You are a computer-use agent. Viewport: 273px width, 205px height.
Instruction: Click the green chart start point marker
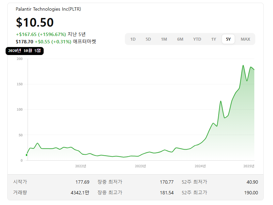pyautogui.click(x=26, y=155)
